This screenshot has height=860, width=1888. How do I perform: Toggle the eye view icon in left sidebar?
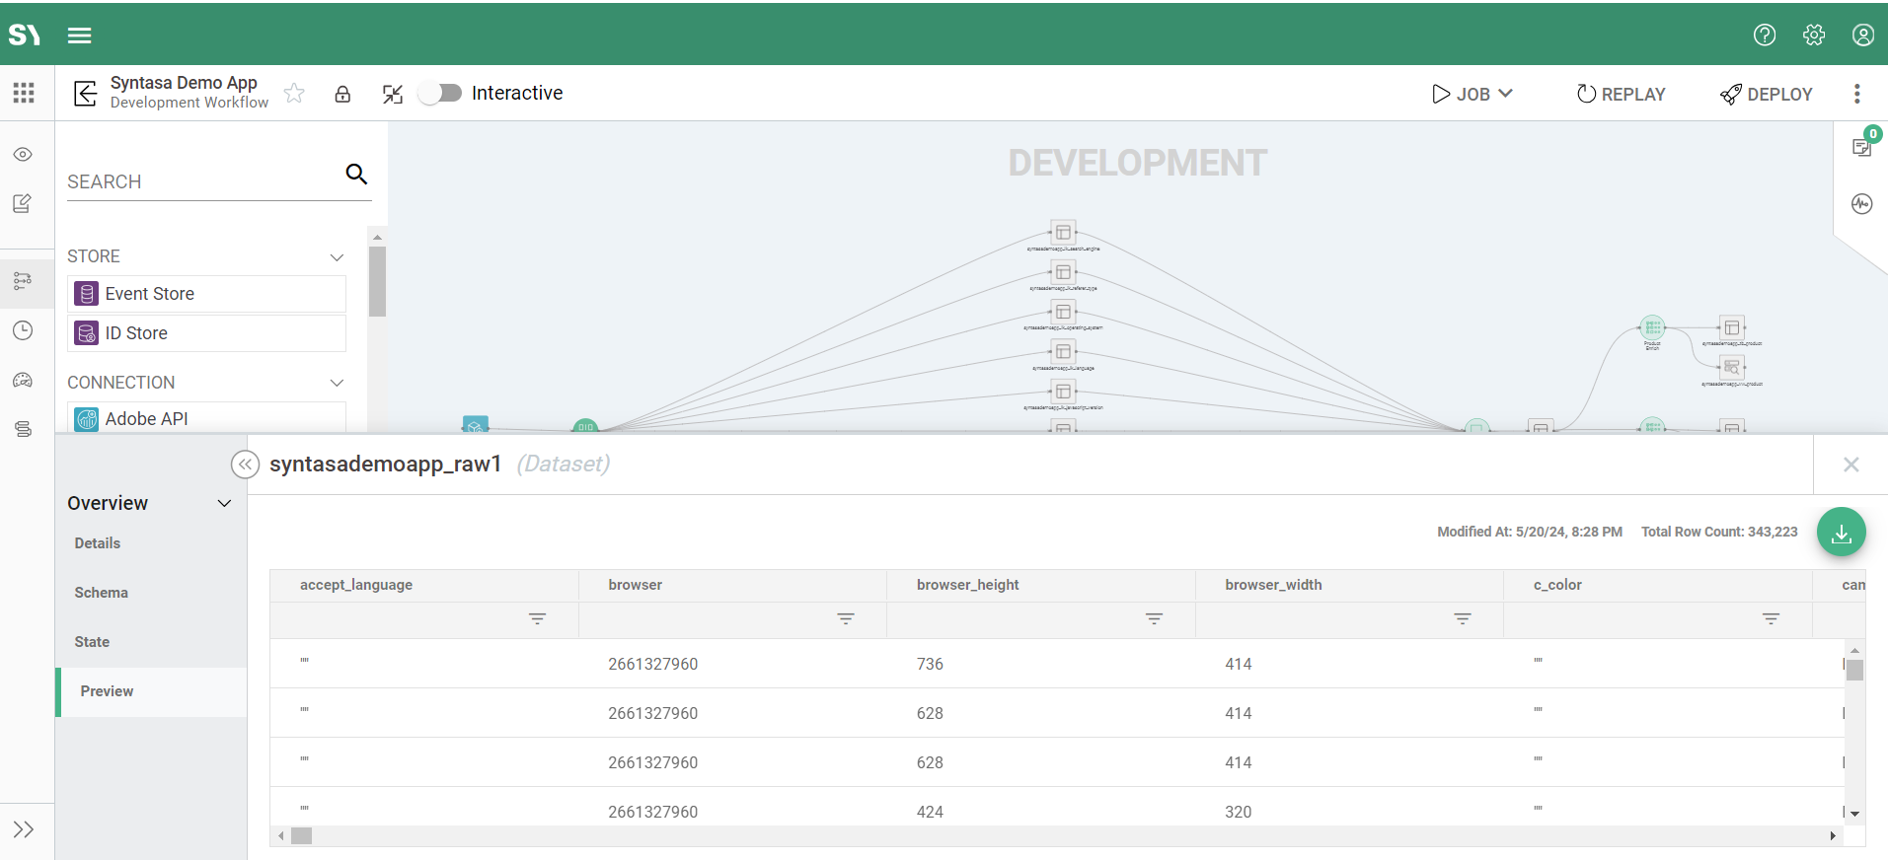click(23, 155)
